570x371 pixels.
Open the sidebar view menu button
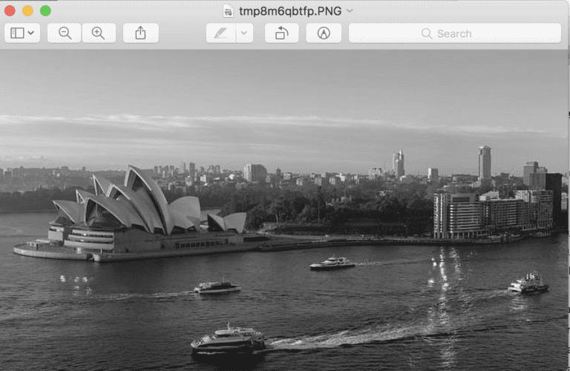(22, 33)
